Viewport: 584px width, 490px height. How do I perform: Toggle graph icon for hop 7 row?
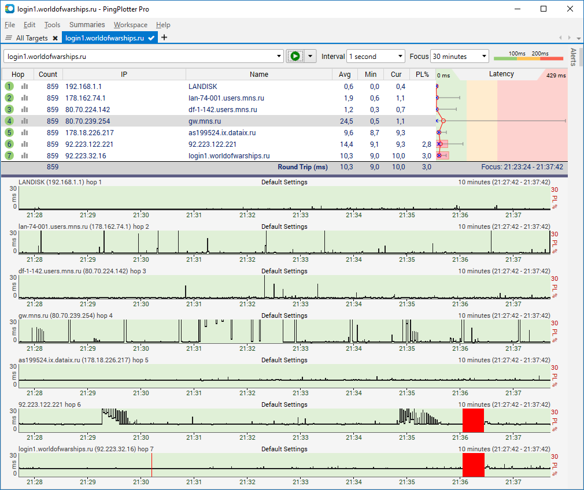pyautogui.click(x=25, y=155)
